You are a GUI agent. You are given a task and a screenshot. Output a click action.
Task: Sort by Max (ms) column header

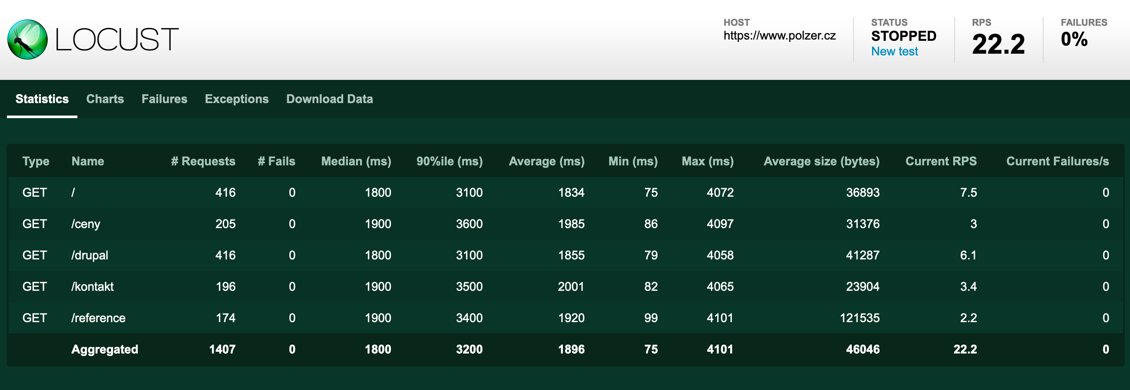pyautogui.click(x=708, y=161)
